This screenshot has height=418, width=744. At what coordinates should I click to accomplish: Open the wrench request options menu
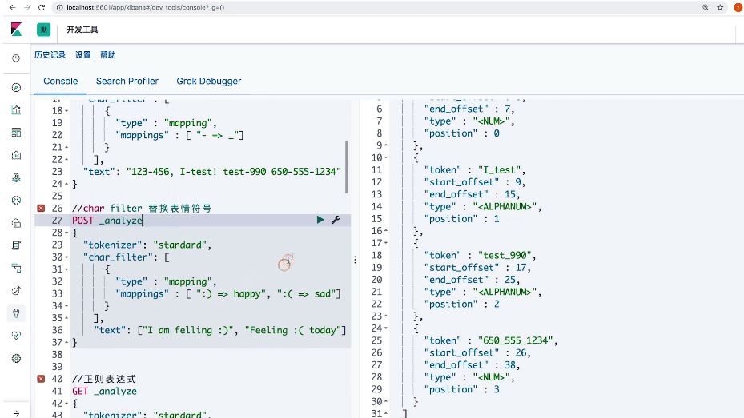click(336, 220)
